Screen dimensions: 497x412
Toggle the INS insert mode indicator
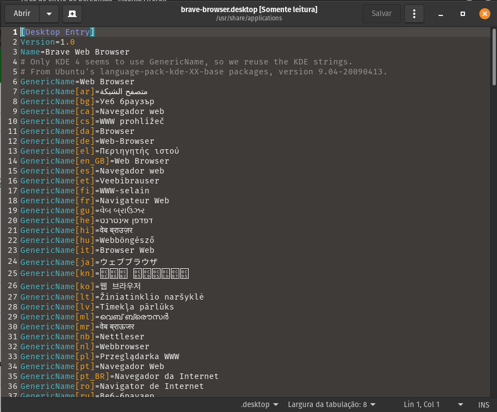(x=483, y=405)
